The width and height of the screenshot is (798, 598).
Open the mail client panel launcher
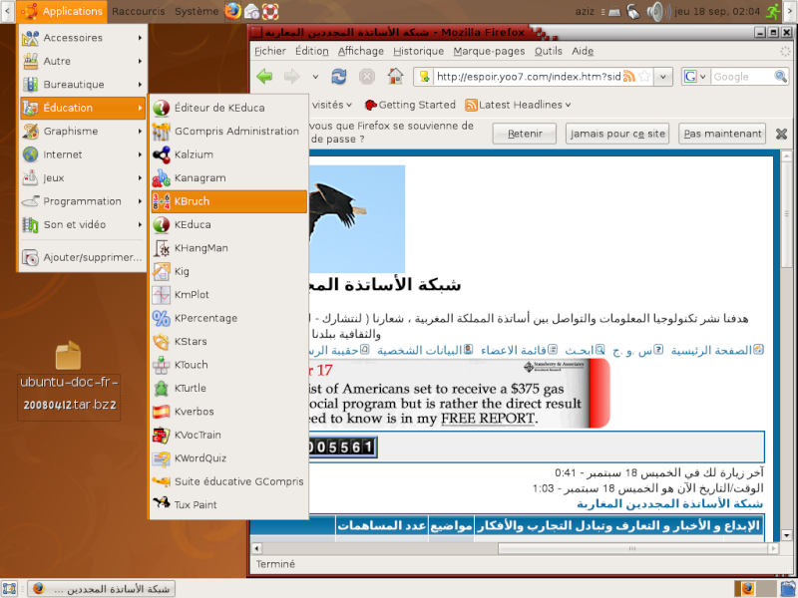click(252, 11)
